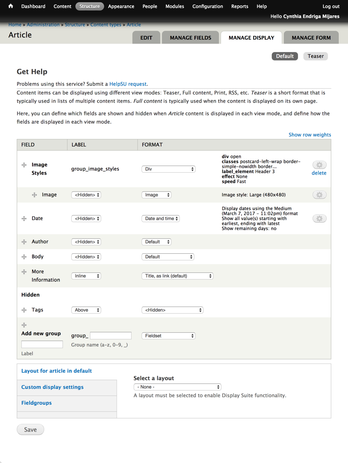This screenshot has width=348, height=463.
Task: Select the Teaser view mode
Action: [x=316, y=56]
